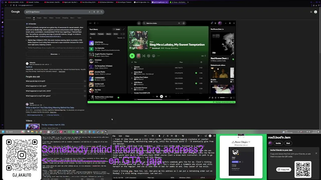The width and height of the screenshot is (321, 180).
Task: Open Notepad settings gear
Action: (214, 136)
